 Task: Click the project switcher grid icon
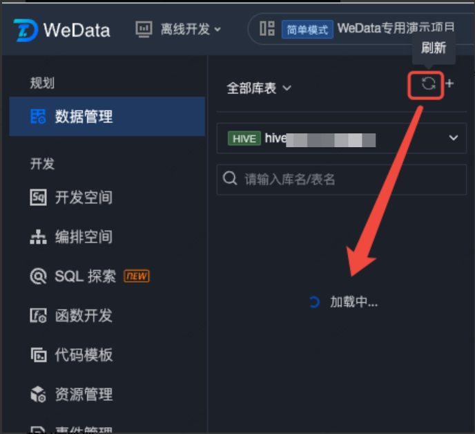[x=267, y=28]
